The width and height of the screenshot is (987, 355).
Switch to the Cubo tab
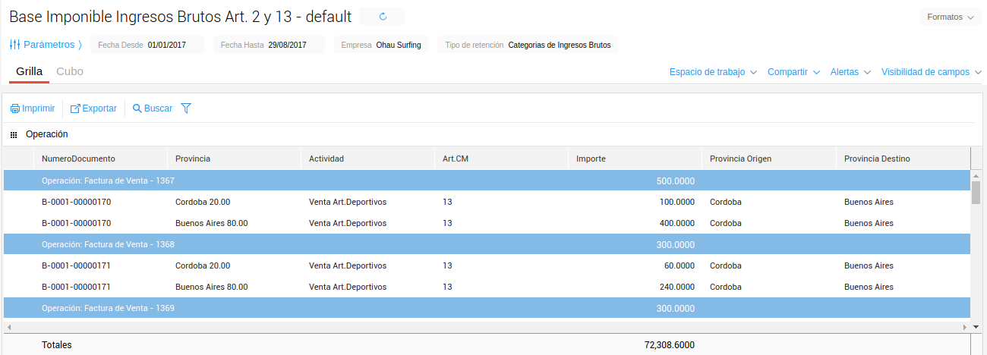70,71
